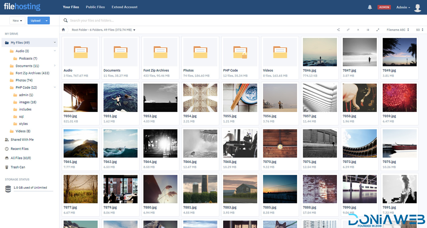The height and width of the screenshot is (228, 427).
Task: Select the 7870.jpg thumbnail
Action: [280, 143]
